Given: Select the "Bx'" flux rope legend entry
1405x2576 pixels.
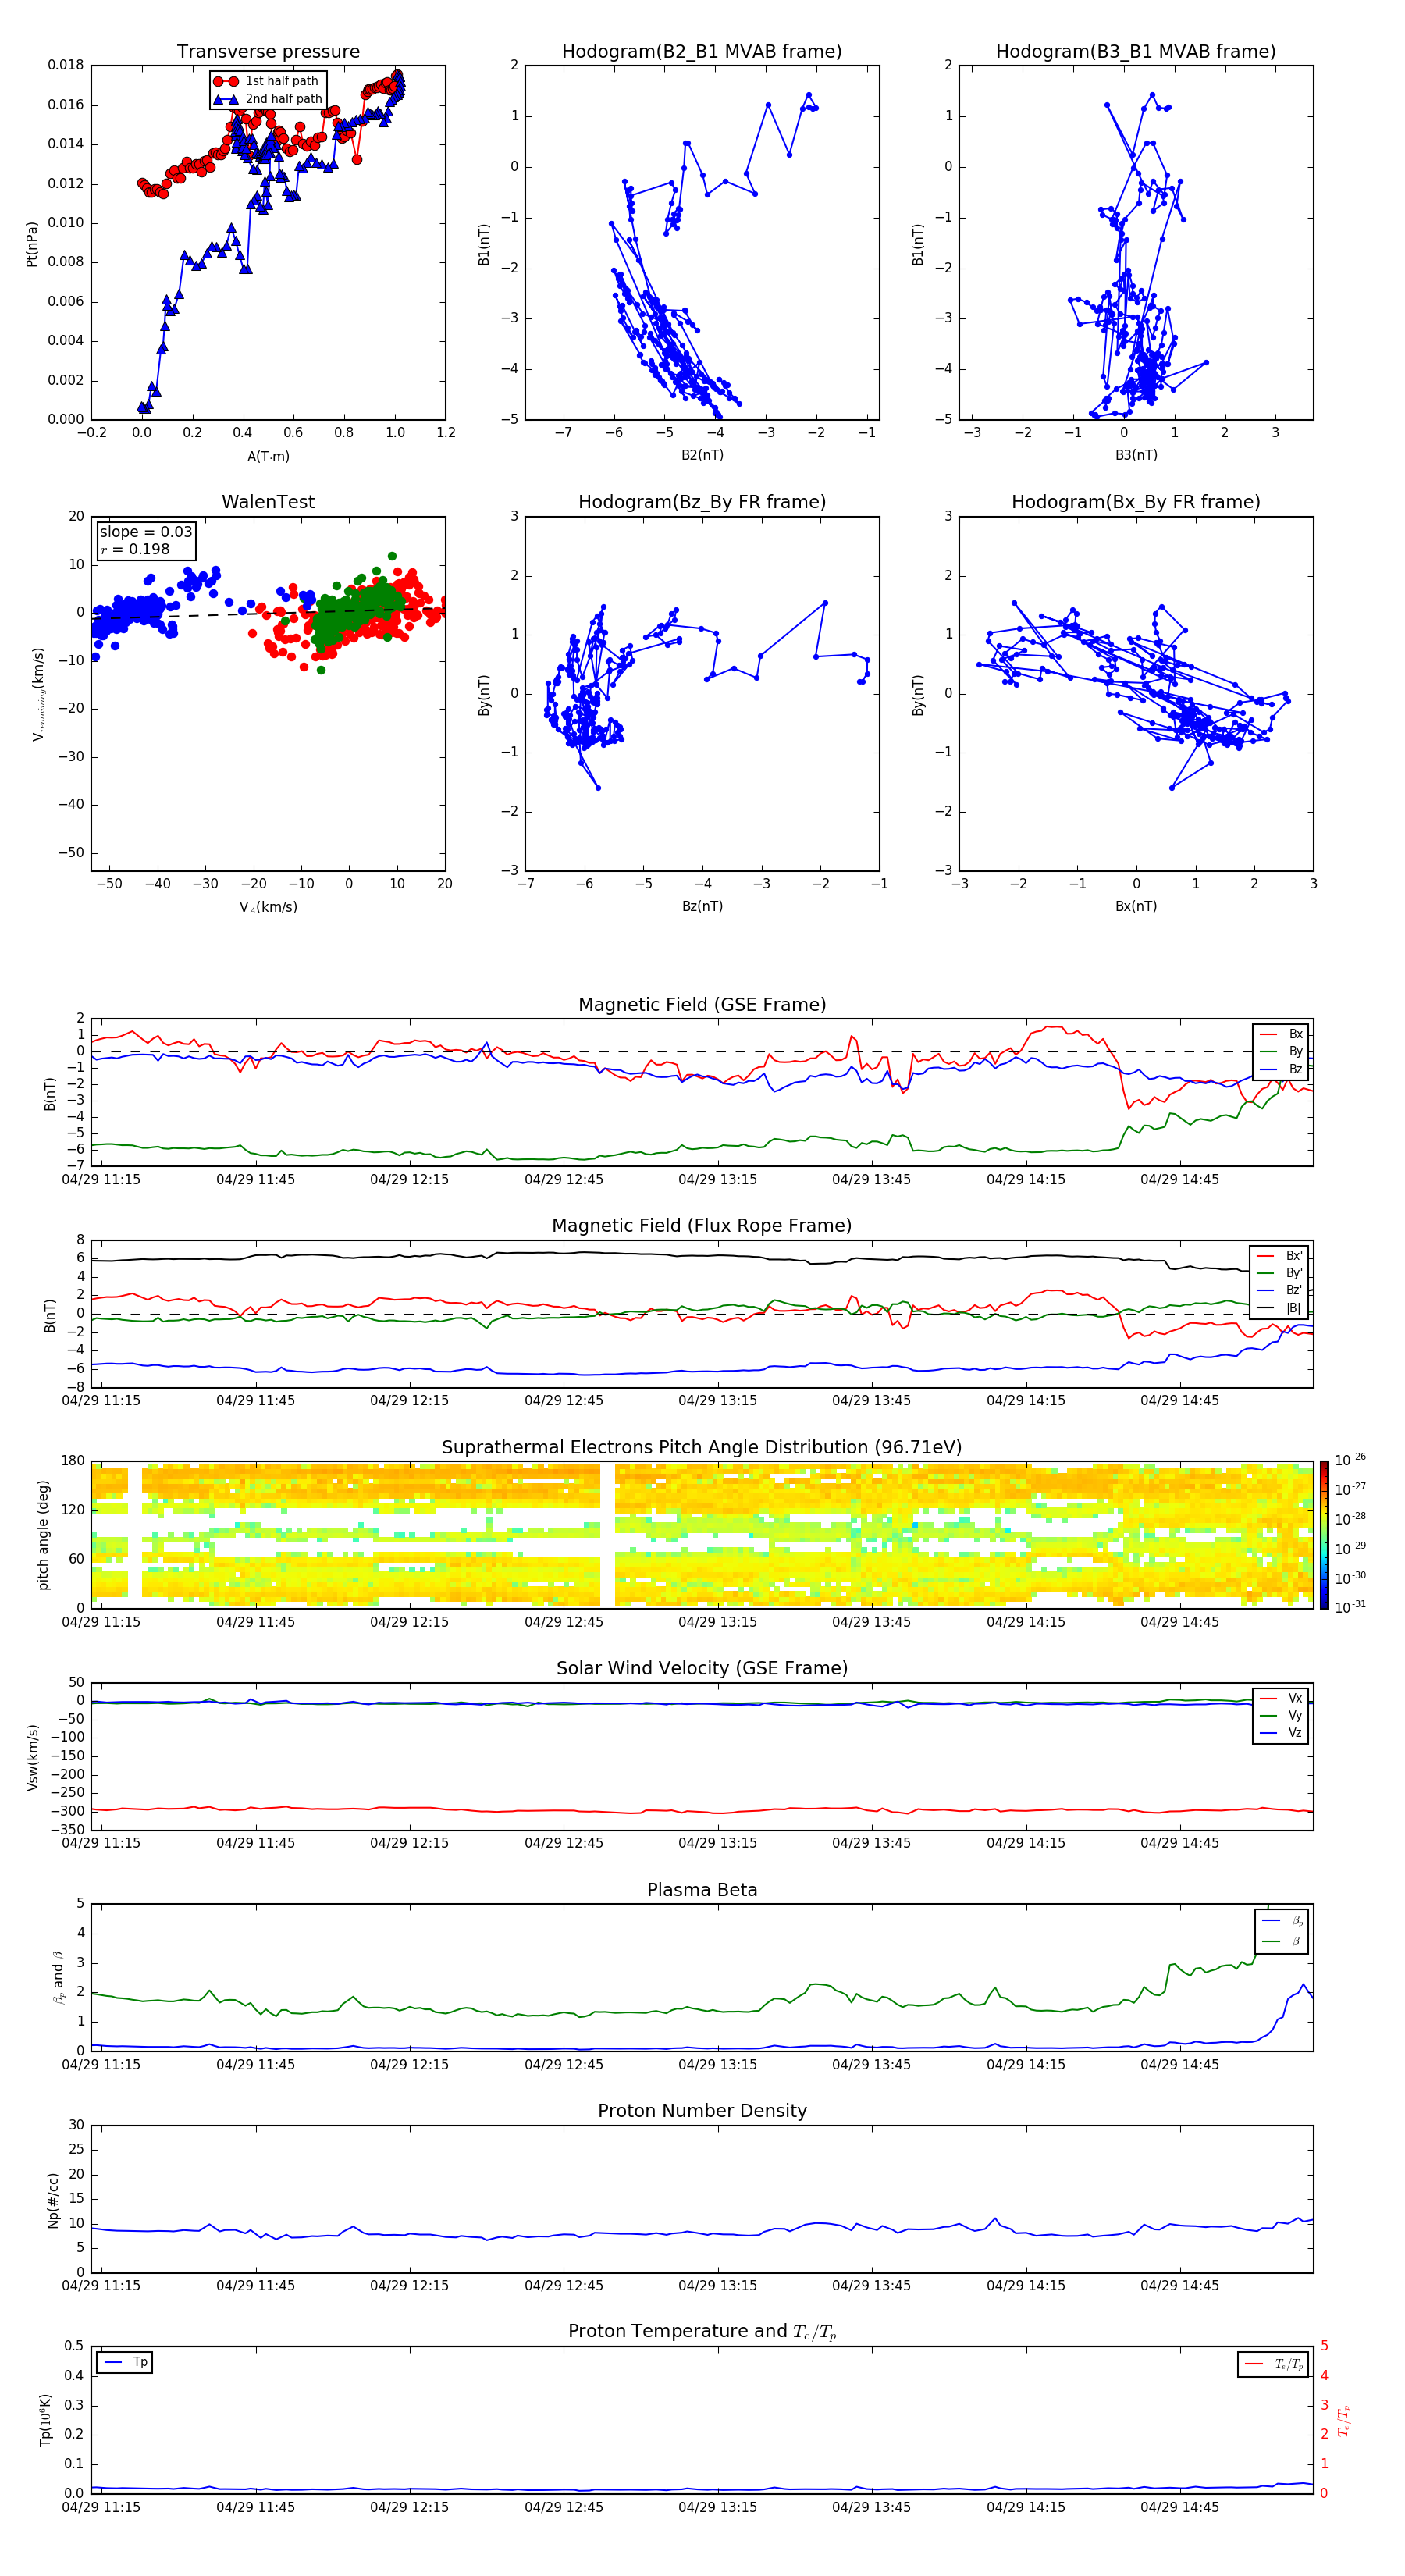Looking at the screenshot, I should click(x=1280, y=1256).
